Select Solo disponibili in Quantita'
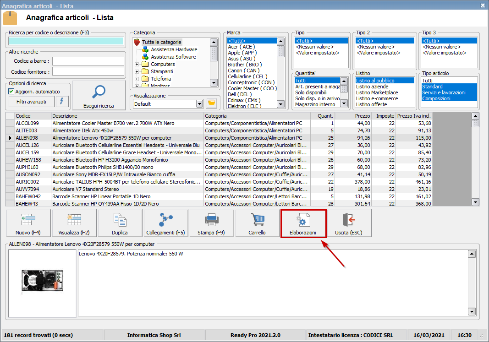This screenshot has width=489, height=342. (311, 92)
